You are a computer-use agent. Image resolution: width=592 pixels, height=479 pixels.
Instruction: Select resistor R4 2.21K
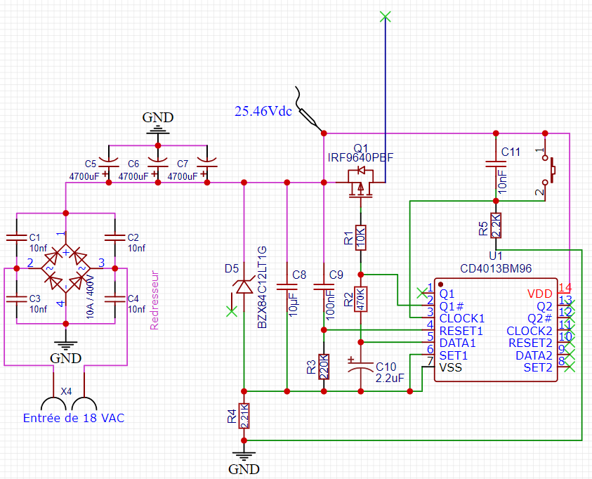click(244, 416)
